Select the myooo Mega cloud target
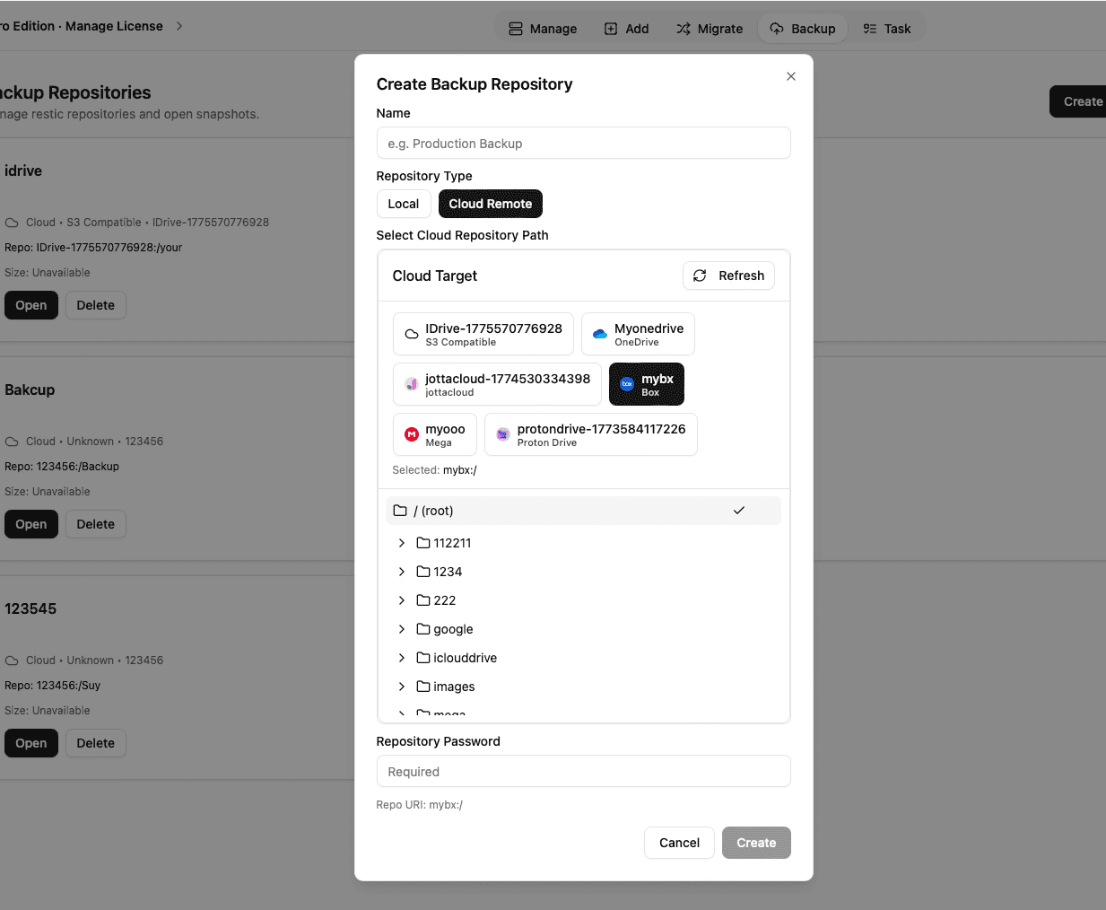Viewport: 1106px width, 910px height. [x=435, y=433]
